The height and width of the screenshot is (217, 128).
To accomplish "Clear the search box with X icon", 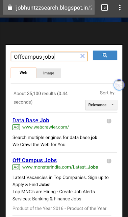I will coord(82,56).
